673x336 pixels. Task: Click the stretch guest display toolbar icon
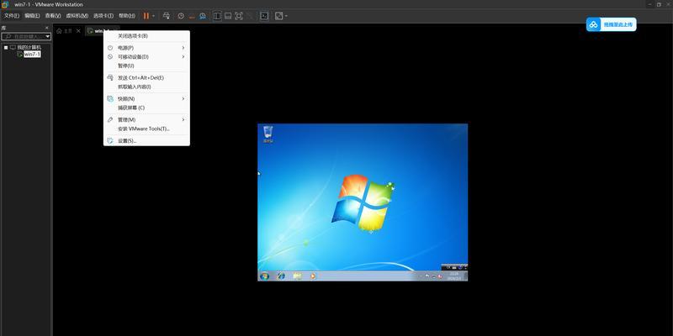pyautogui.click(x=279, y=16)
